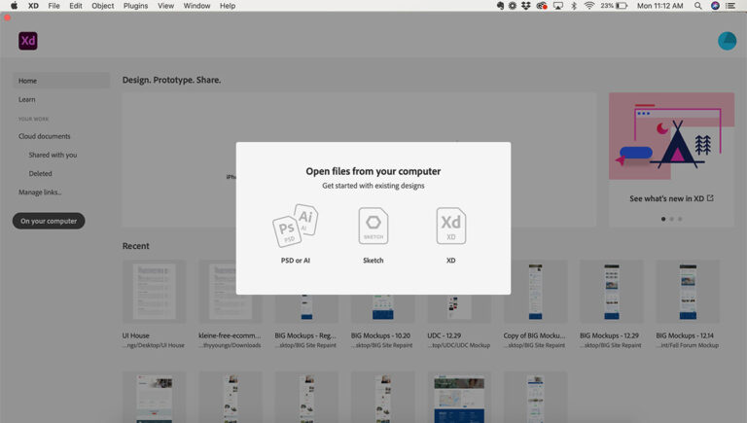Click the clock showing Mon 11:12 AM
Screen dimensions: 747x423
[659, 6]
